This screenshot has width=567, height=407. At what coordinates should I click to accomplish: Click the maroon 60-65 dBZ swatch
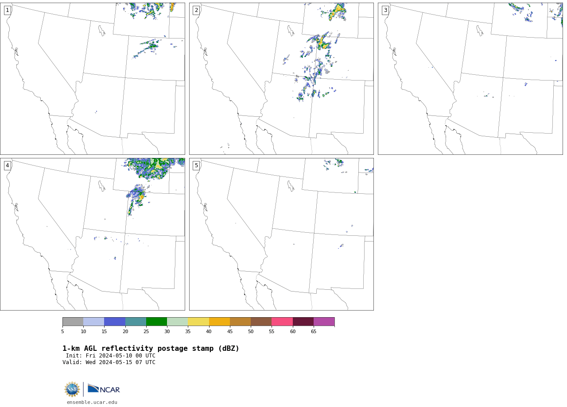tap(303, 322)
